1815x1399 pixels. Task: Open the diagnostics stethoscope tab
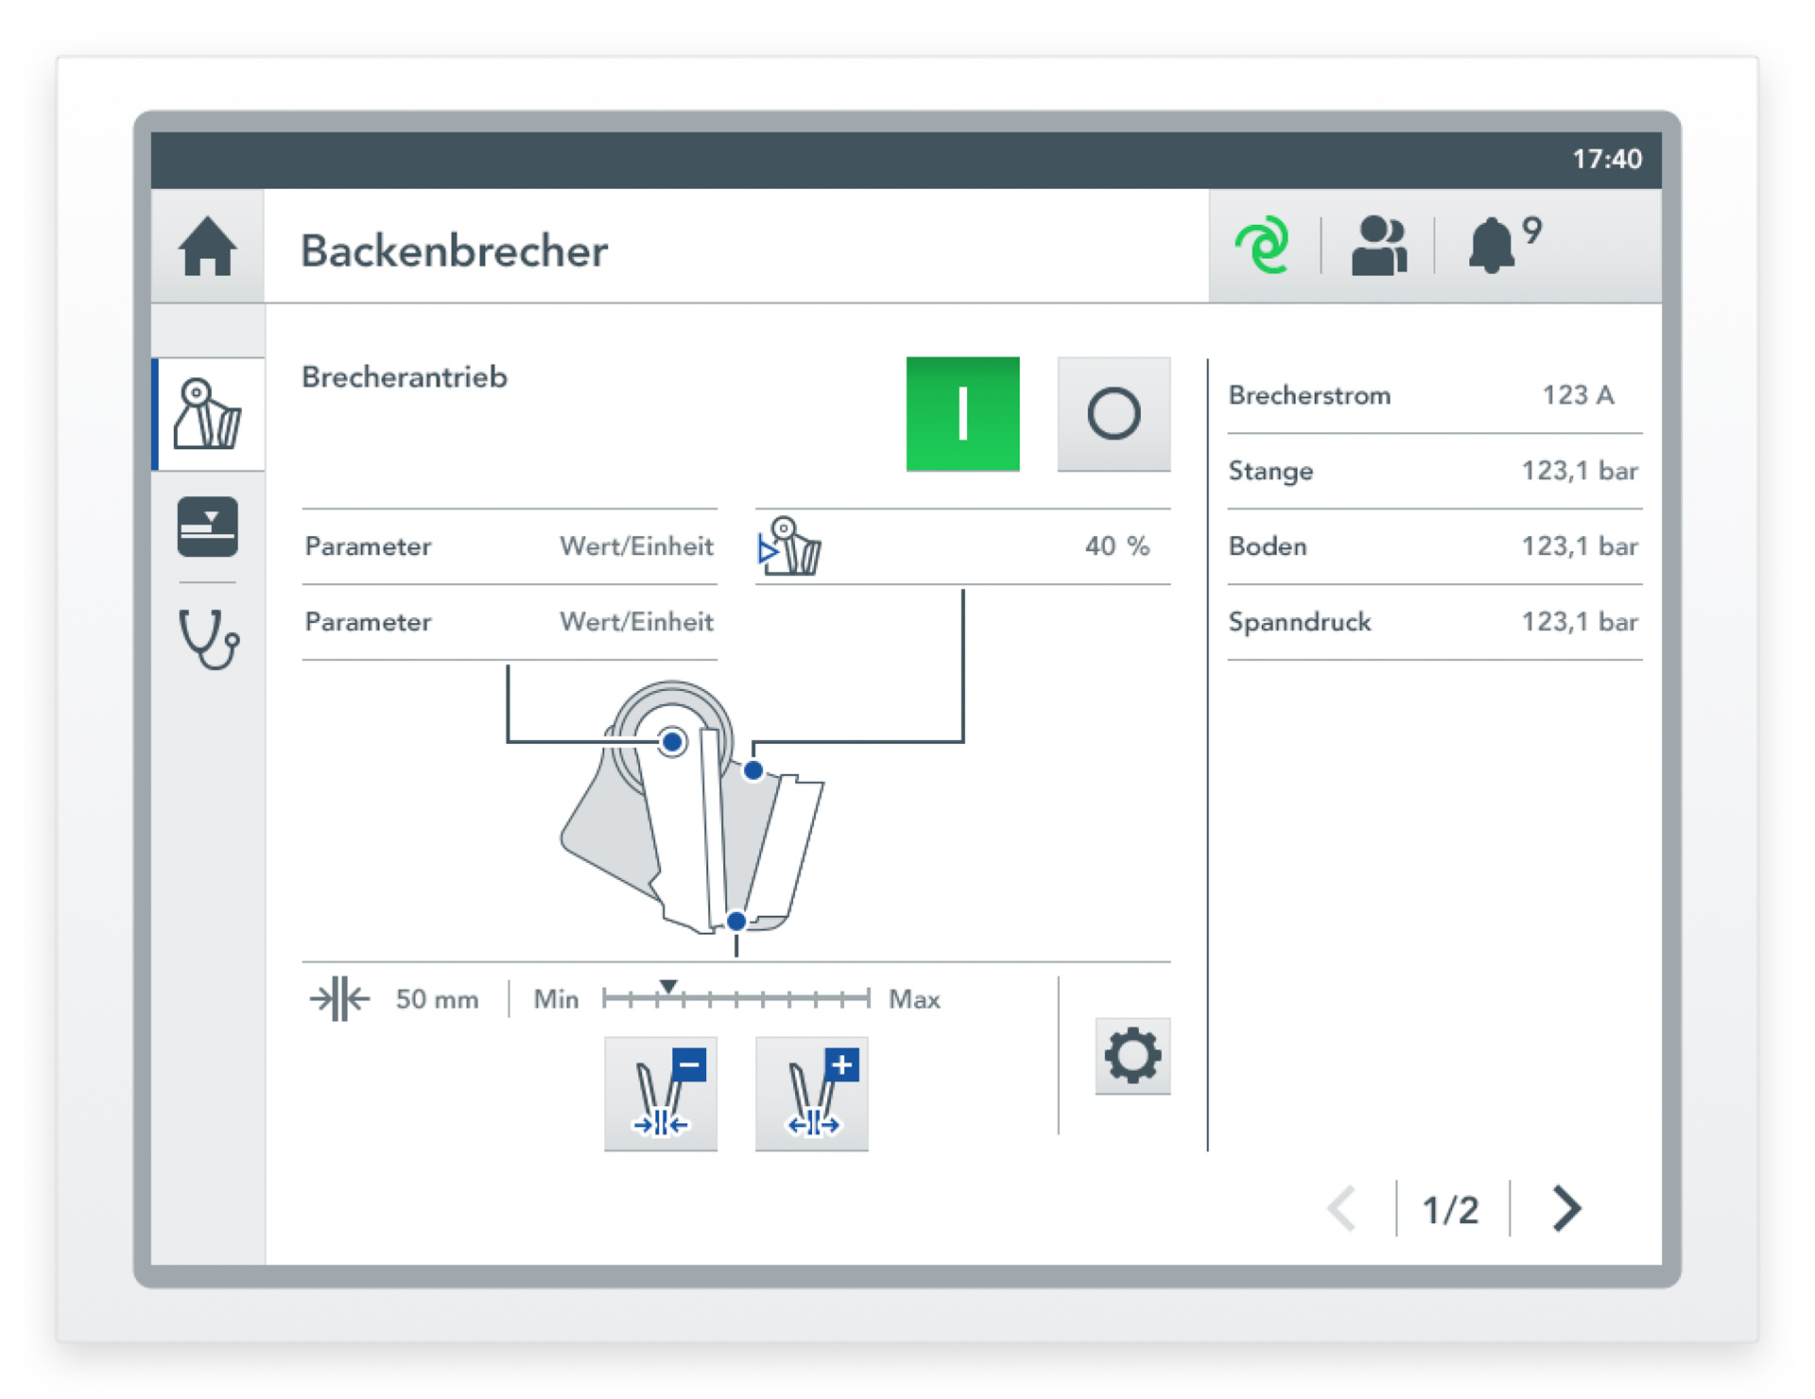click(x=209, y=639)
